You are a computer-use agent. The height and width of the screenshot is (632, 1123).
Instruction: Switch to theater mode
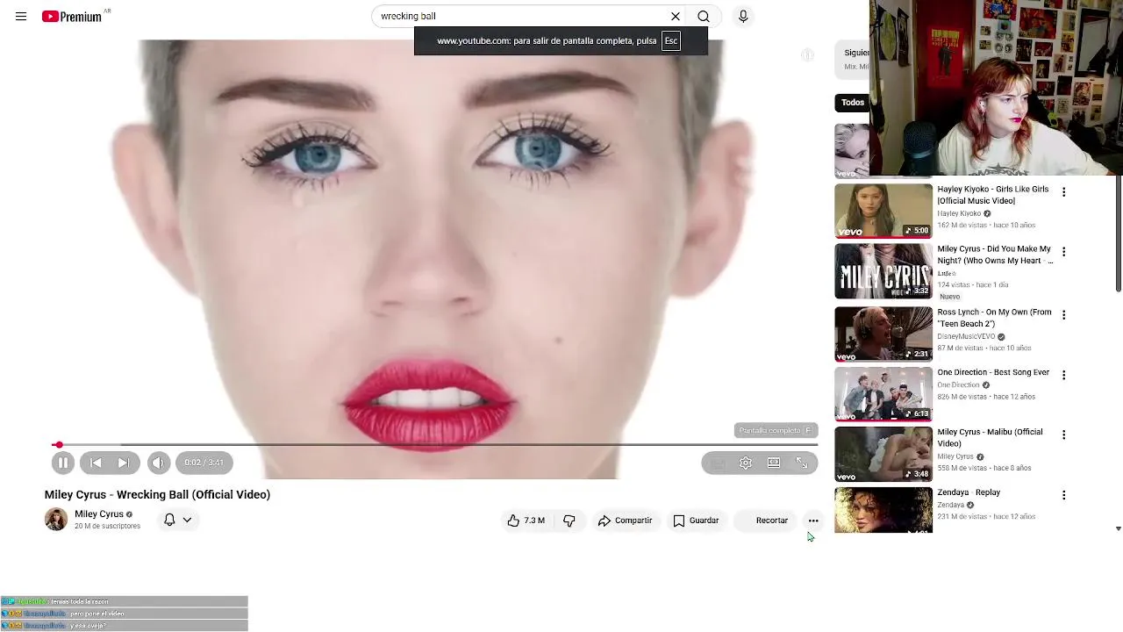click(x=774, y=463)
